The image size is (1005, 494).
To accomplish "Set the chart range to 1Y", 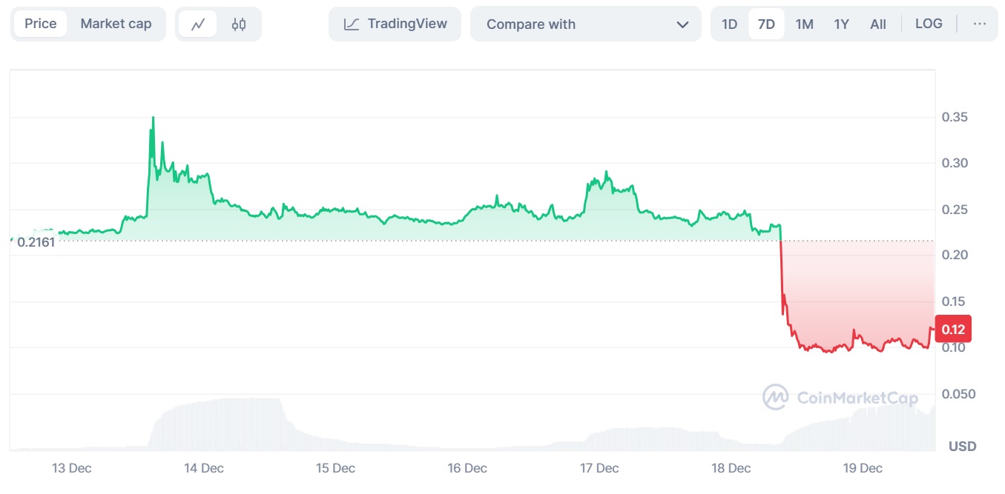I will pos(841,24).
